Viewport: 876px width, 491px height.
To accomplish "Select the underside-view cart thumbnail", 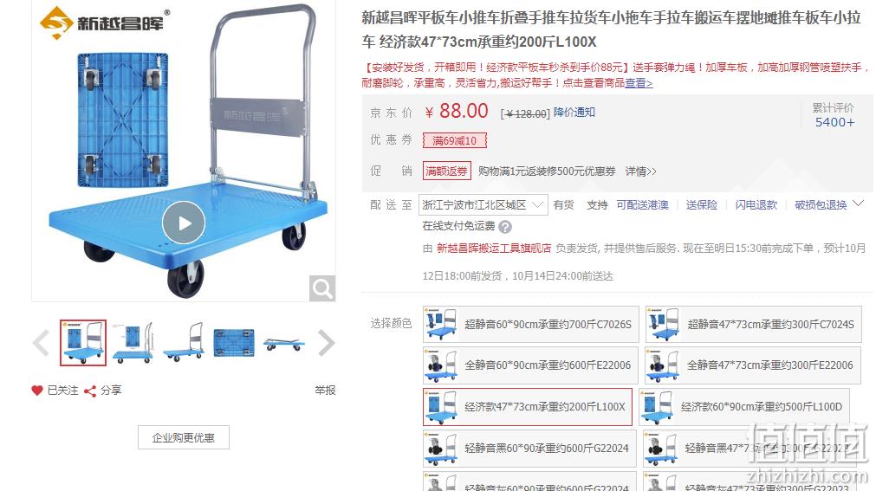I will (x=234, y=342).
